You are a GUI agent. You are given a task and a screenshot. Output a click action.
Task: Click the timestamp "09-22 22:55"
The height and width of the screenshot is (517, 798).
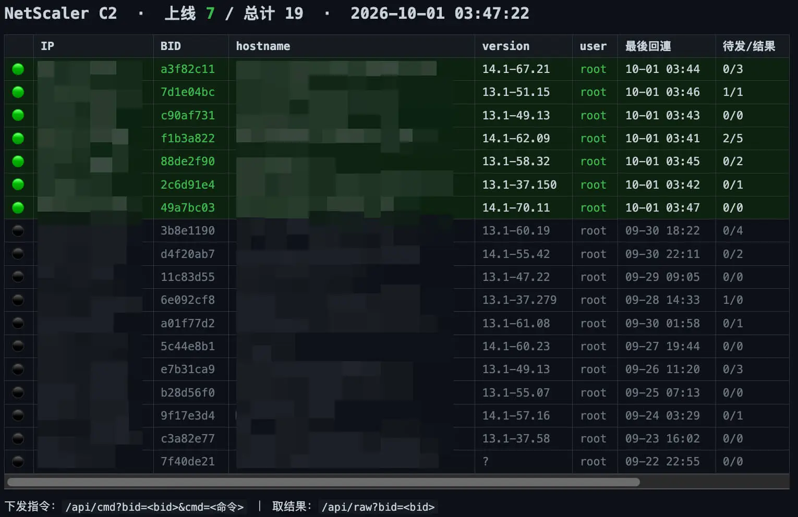(662, 461)
